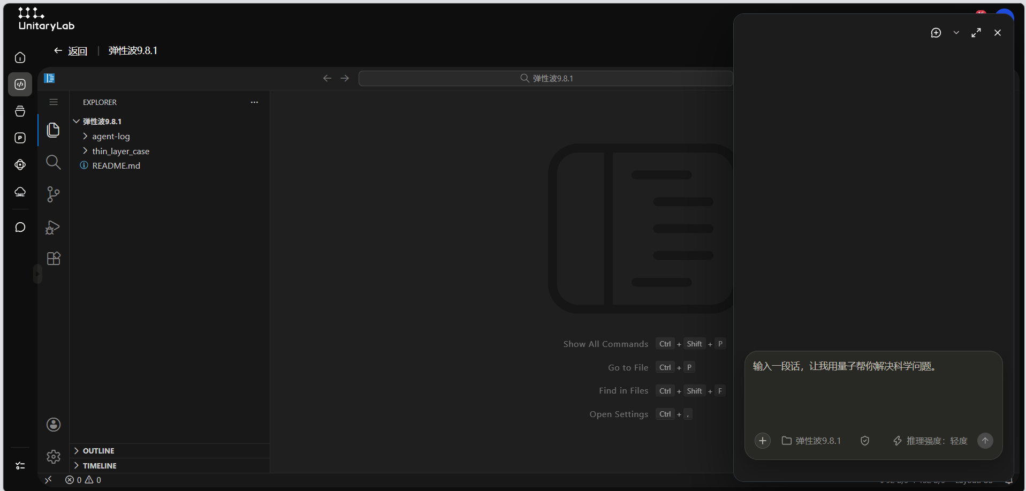Open the chat history dropdown chevron
The image size is (1026, 491).
(956, 33)
